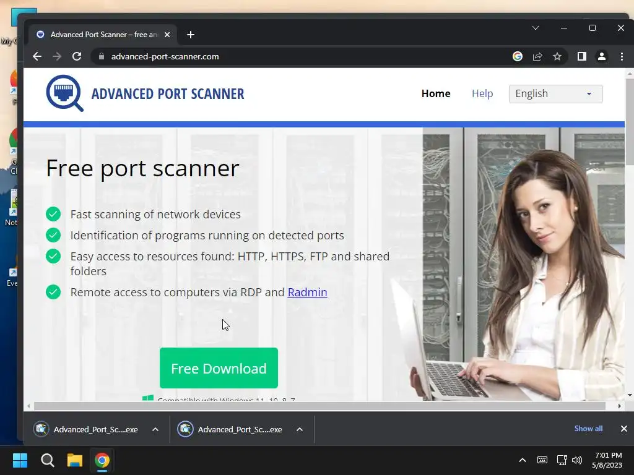Show hidden system tray icons
Image resolution: width=634 pixels, height=475 pixels.
(523, 460)
